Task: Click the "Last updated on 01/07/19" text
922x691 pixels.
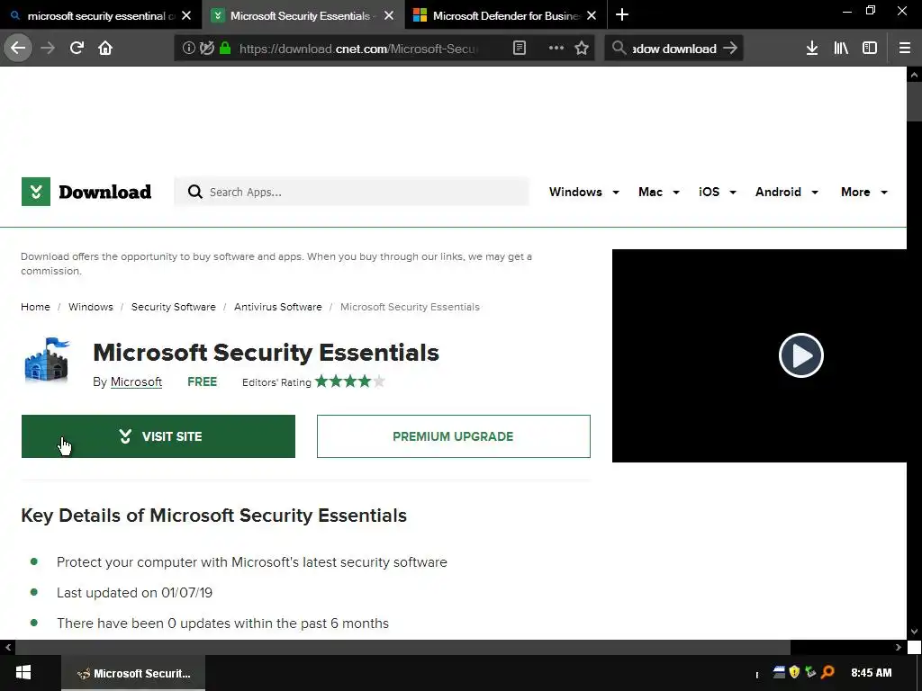Action: [135, 592]
